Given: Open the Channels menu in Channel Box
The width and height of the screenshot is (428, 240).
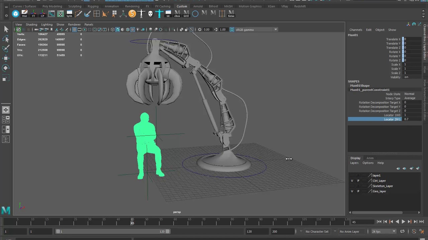Looking at the screenshot, I should (x=356, y=30).
